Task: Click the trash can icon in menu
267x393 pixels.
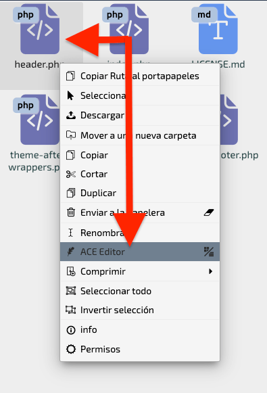Action: (71, 212)
